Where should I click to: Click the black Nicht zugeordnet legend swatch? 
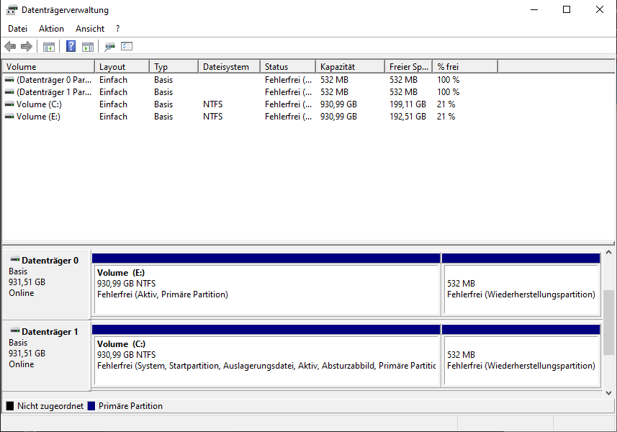point(10,406)
